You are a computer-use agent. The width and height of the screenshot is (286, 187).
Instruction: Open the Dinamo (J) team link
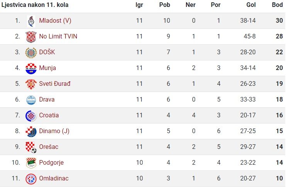click(54, 131)
